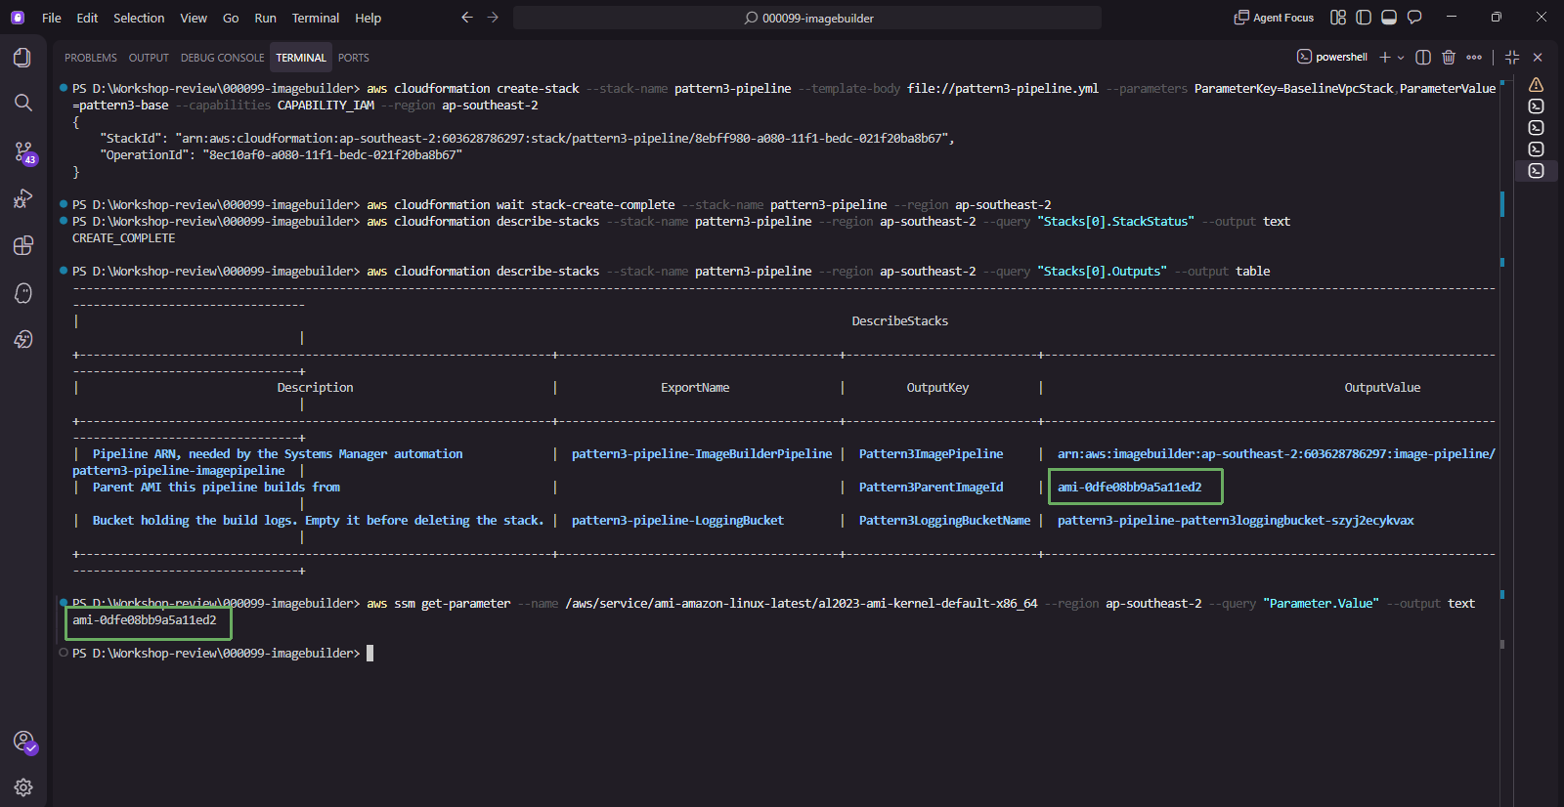Click ami-0dfe08bb9a5a11ed2 in the OutputValue column
Viewport: 1564px width, 807px height.
click(1130, 488)
